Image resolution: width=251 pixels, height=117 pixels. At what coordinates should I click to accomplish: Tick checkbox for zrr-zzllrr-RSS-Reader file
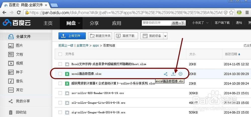tap(60, 93)
